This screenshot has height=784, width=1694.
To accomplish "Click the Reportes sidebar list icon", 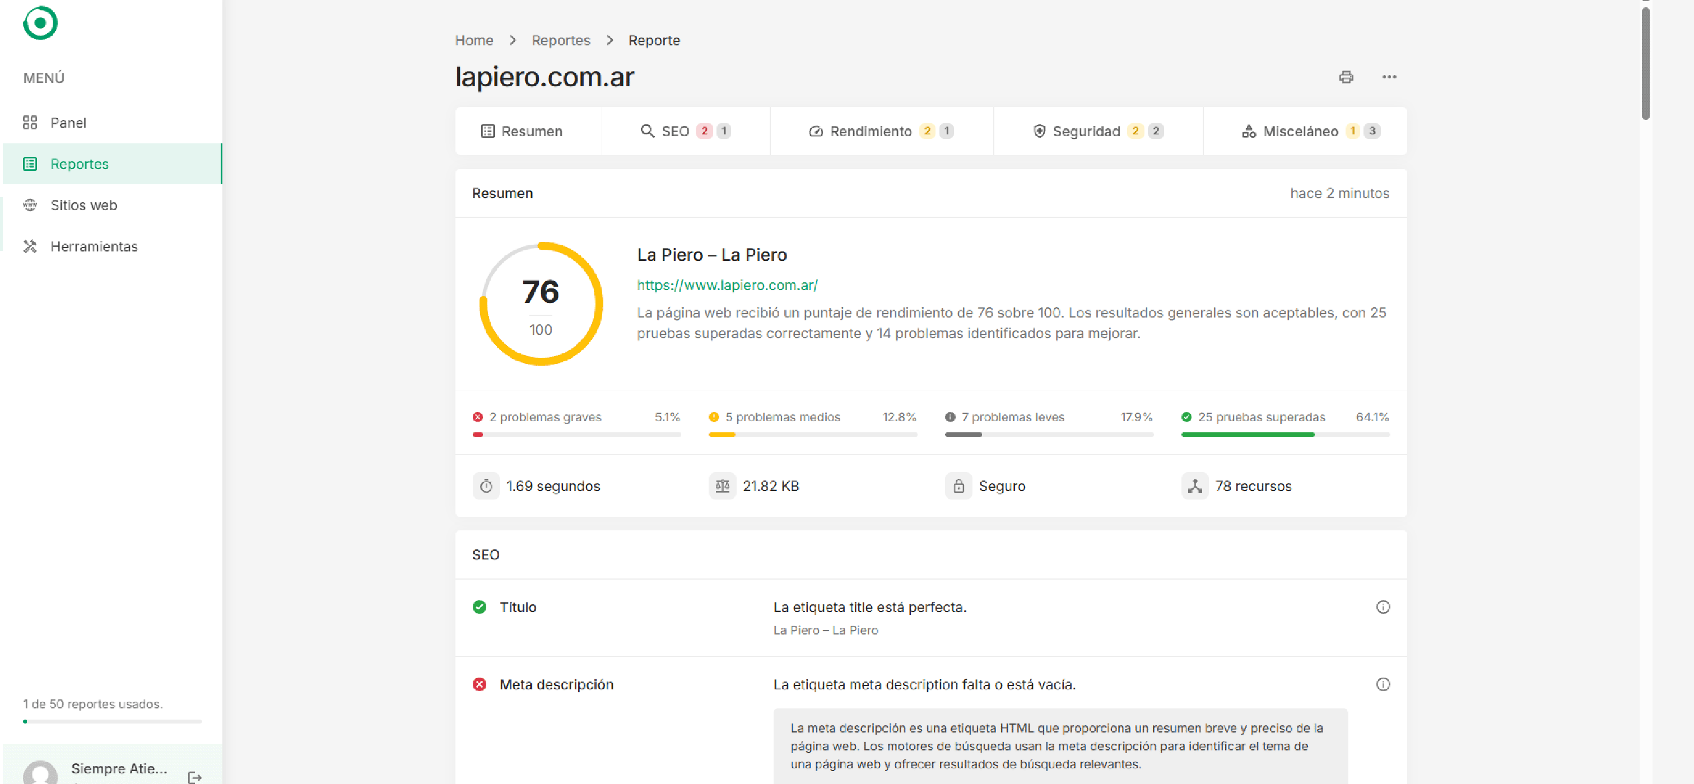I will (30, 164).
